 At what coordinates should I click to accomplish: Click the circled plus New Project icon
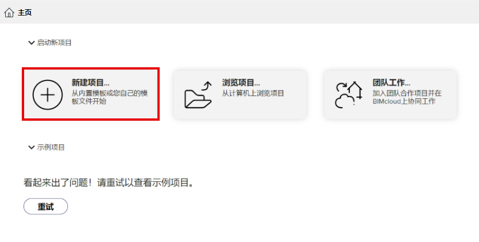coord(48,95)
